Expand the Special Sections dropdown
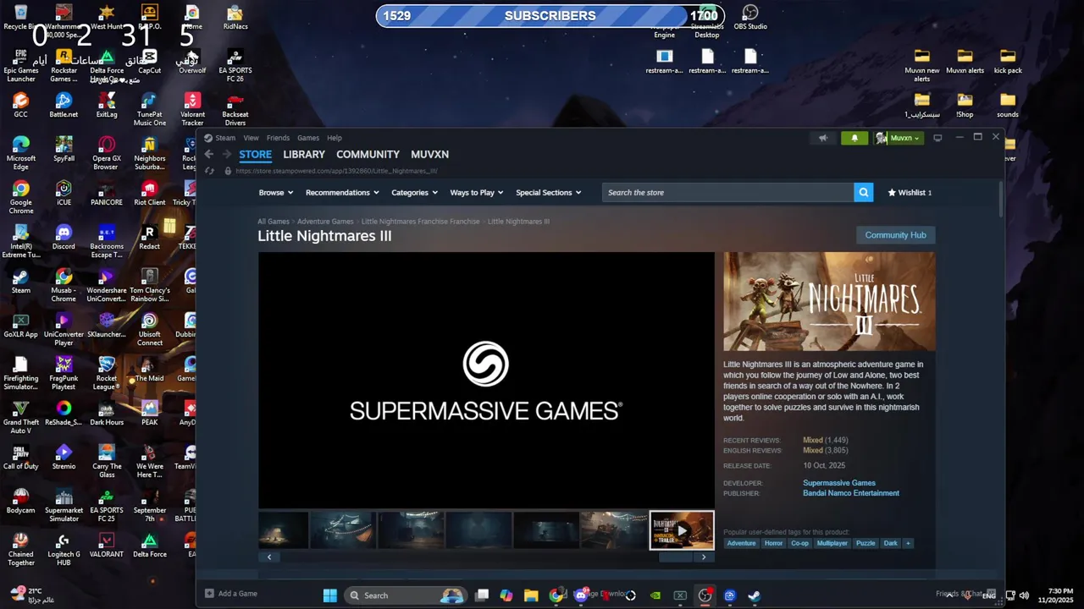Screen dimensions: 1084x609 coord(548,192)
